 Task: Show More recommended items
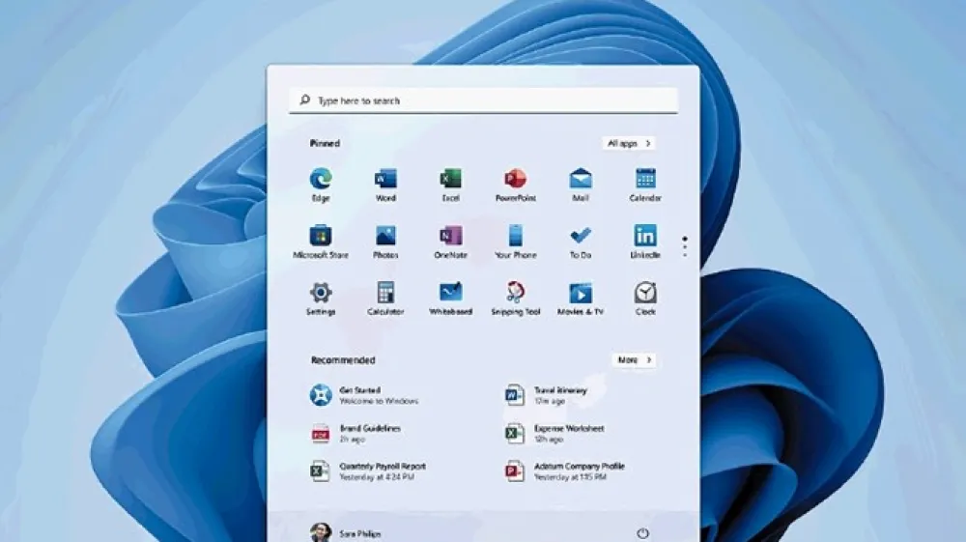tap(634, 359)
